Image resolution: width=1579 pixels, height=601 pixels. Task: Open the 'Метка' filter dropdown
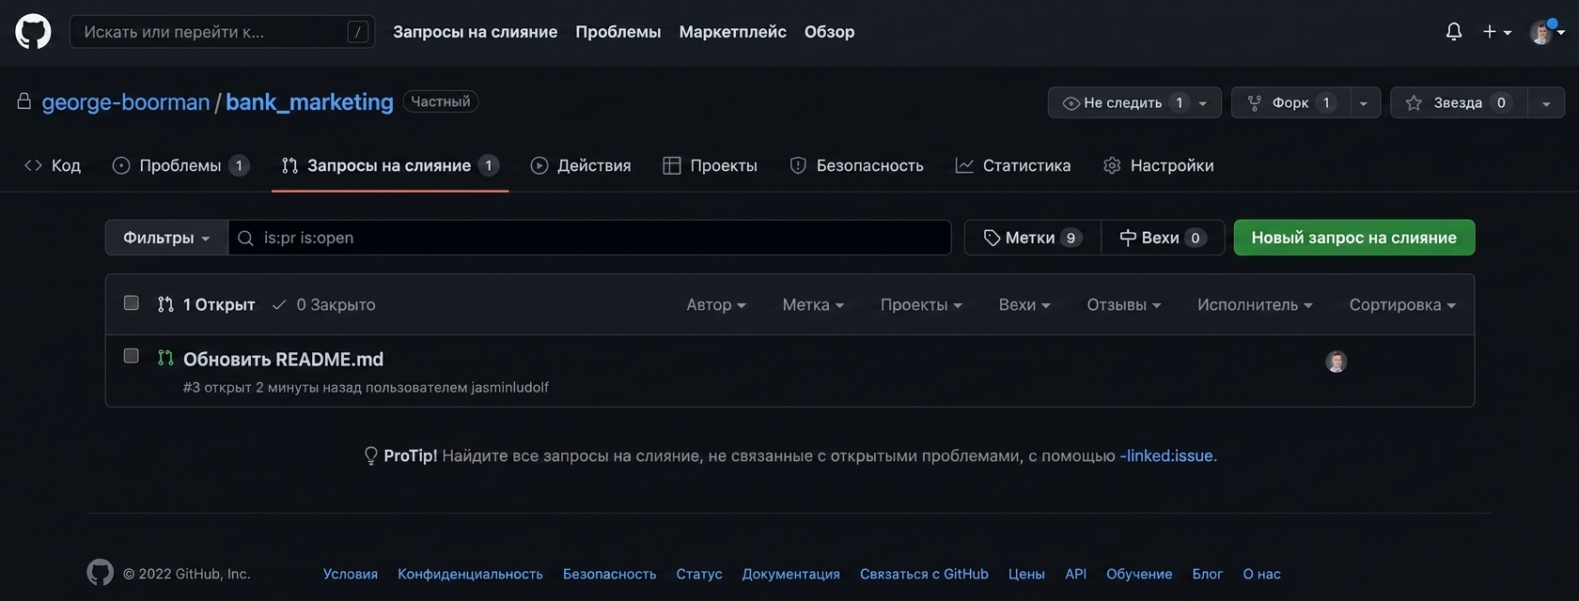[x=813, y=304]
